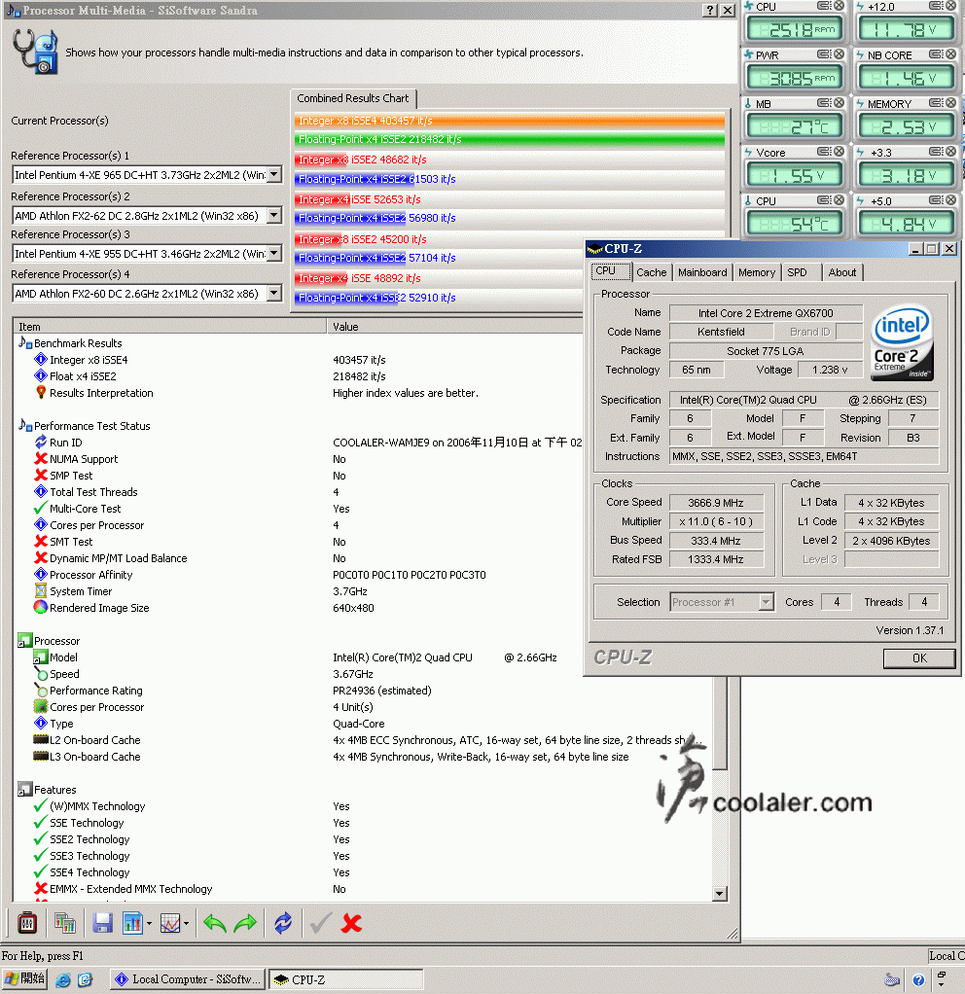Click the bar chart view icon
The width and height of the screenshot is (965, 994).
pos(132,923)
